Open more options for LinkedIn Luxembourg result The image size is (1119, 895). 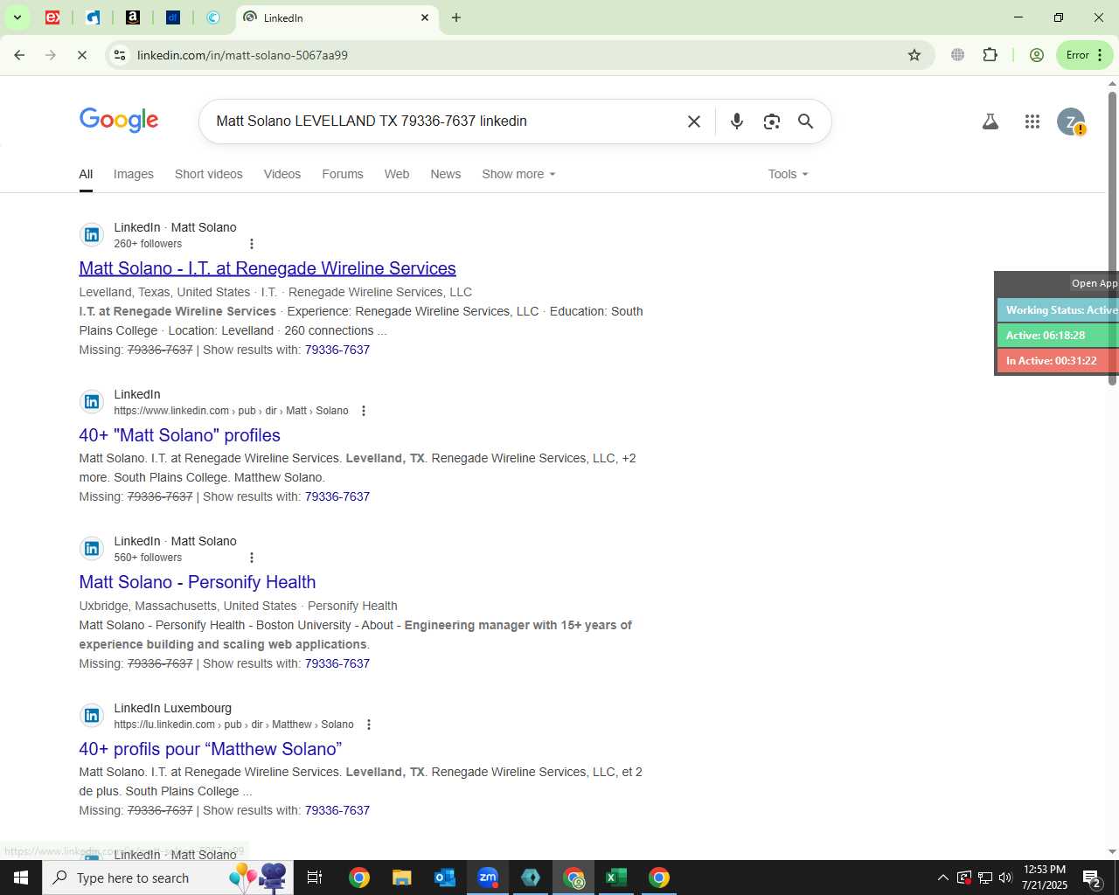(369, 725)
